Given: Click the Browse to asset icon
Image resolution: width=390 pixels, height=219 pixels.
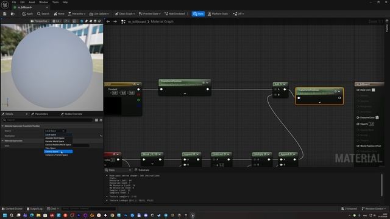Looking at the screenshot, I should (13, 14).
